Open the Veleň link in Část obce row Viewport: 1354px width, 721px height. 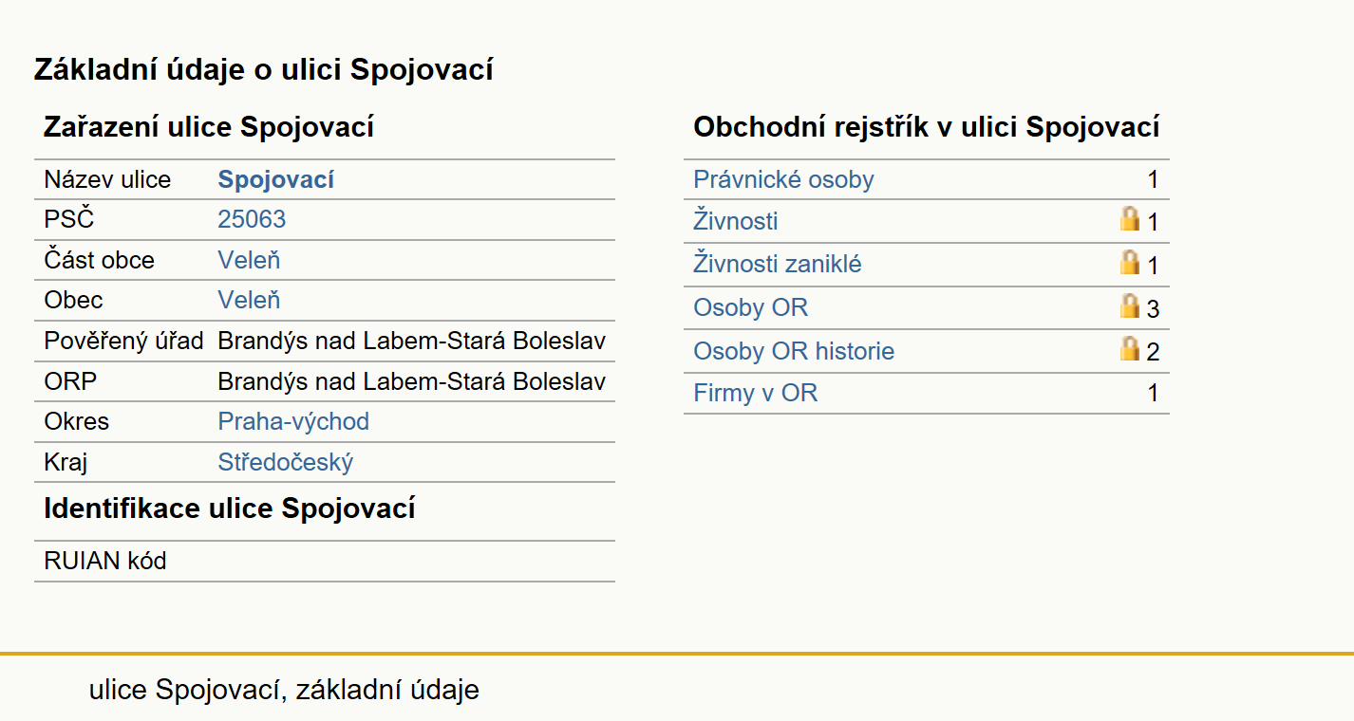pos(249,260)
